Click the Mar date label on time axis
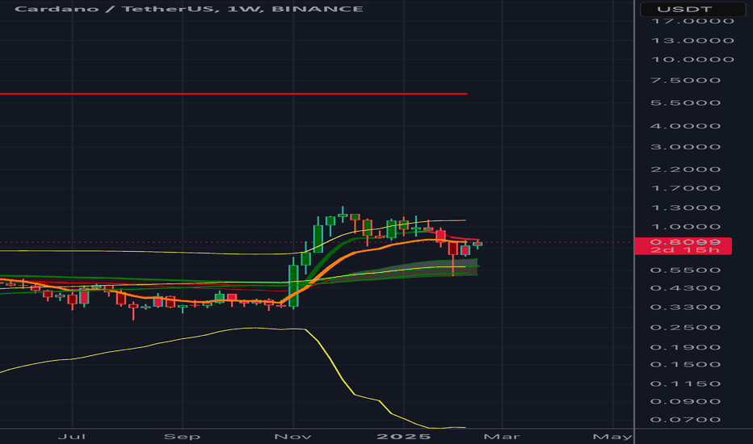Viewport: 753px width, 444px height. tap(502, 436)
